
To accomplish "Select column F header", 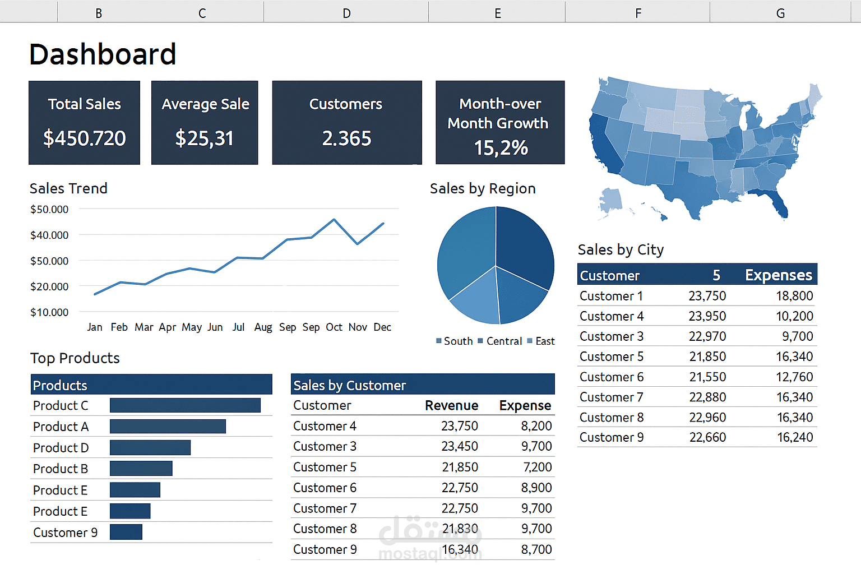I will 638,12.
